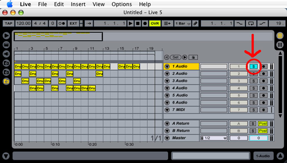Screen dimensions: 287x163
Task: Toggle the EXT sync switch
Action: click(x=73, y=23)
